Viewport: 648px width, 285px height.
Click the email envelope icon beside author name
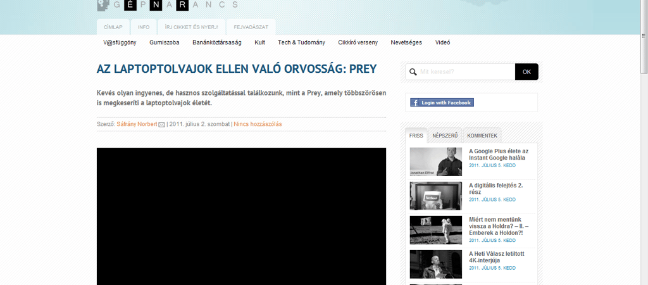[162, 125]
